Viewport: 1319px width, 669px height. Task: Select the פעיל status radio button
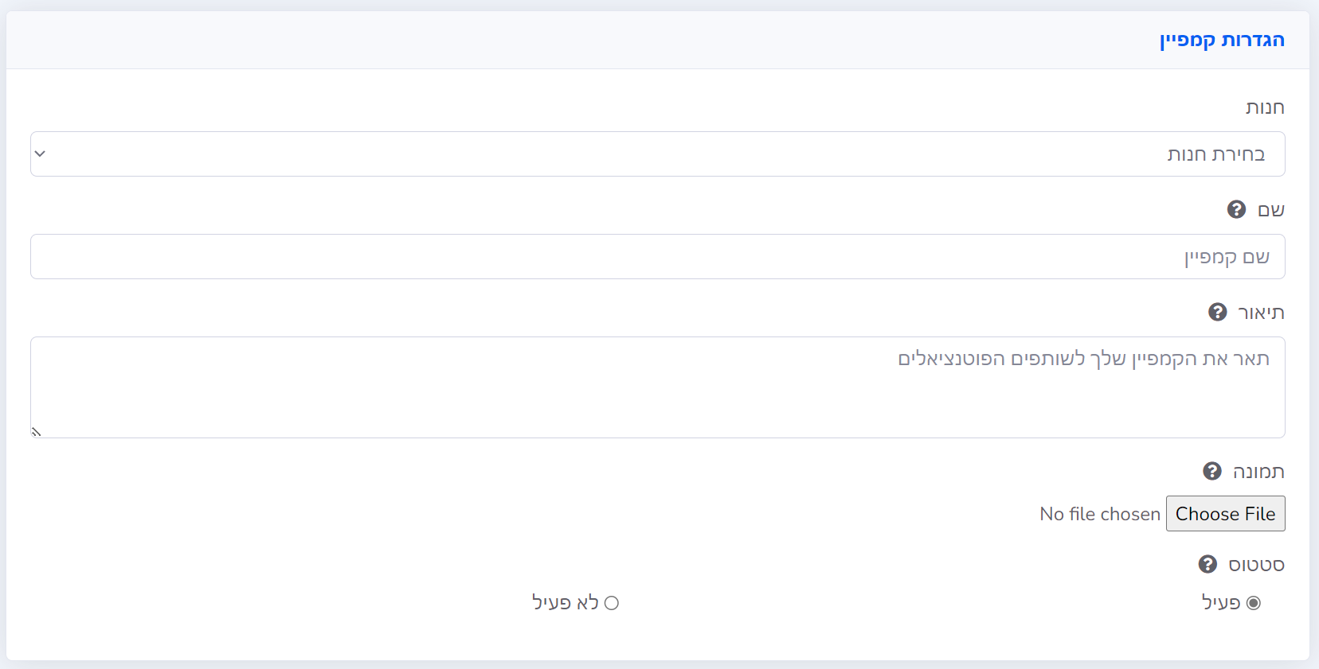1254,603
